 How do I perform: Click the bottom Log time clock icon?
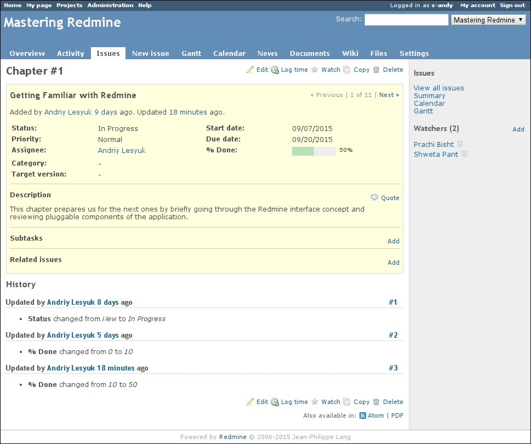click(275, 402)
